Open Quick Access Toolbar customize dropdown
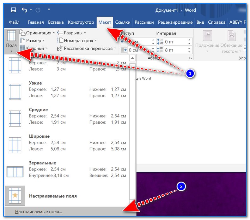Image resolution: width=250 pixels, height=220 pixels. pos(49,10)
